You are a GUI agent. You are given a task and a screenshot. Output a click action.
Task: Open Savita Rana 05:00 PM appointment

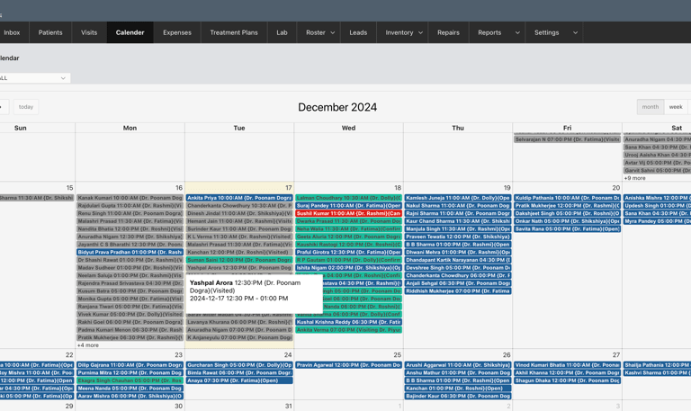567,229
